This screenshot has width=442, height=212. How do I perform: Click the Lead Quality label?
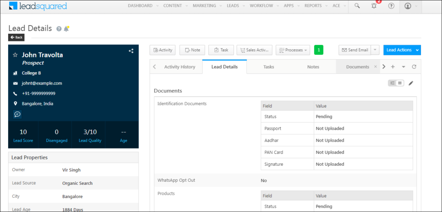(90, 140)
